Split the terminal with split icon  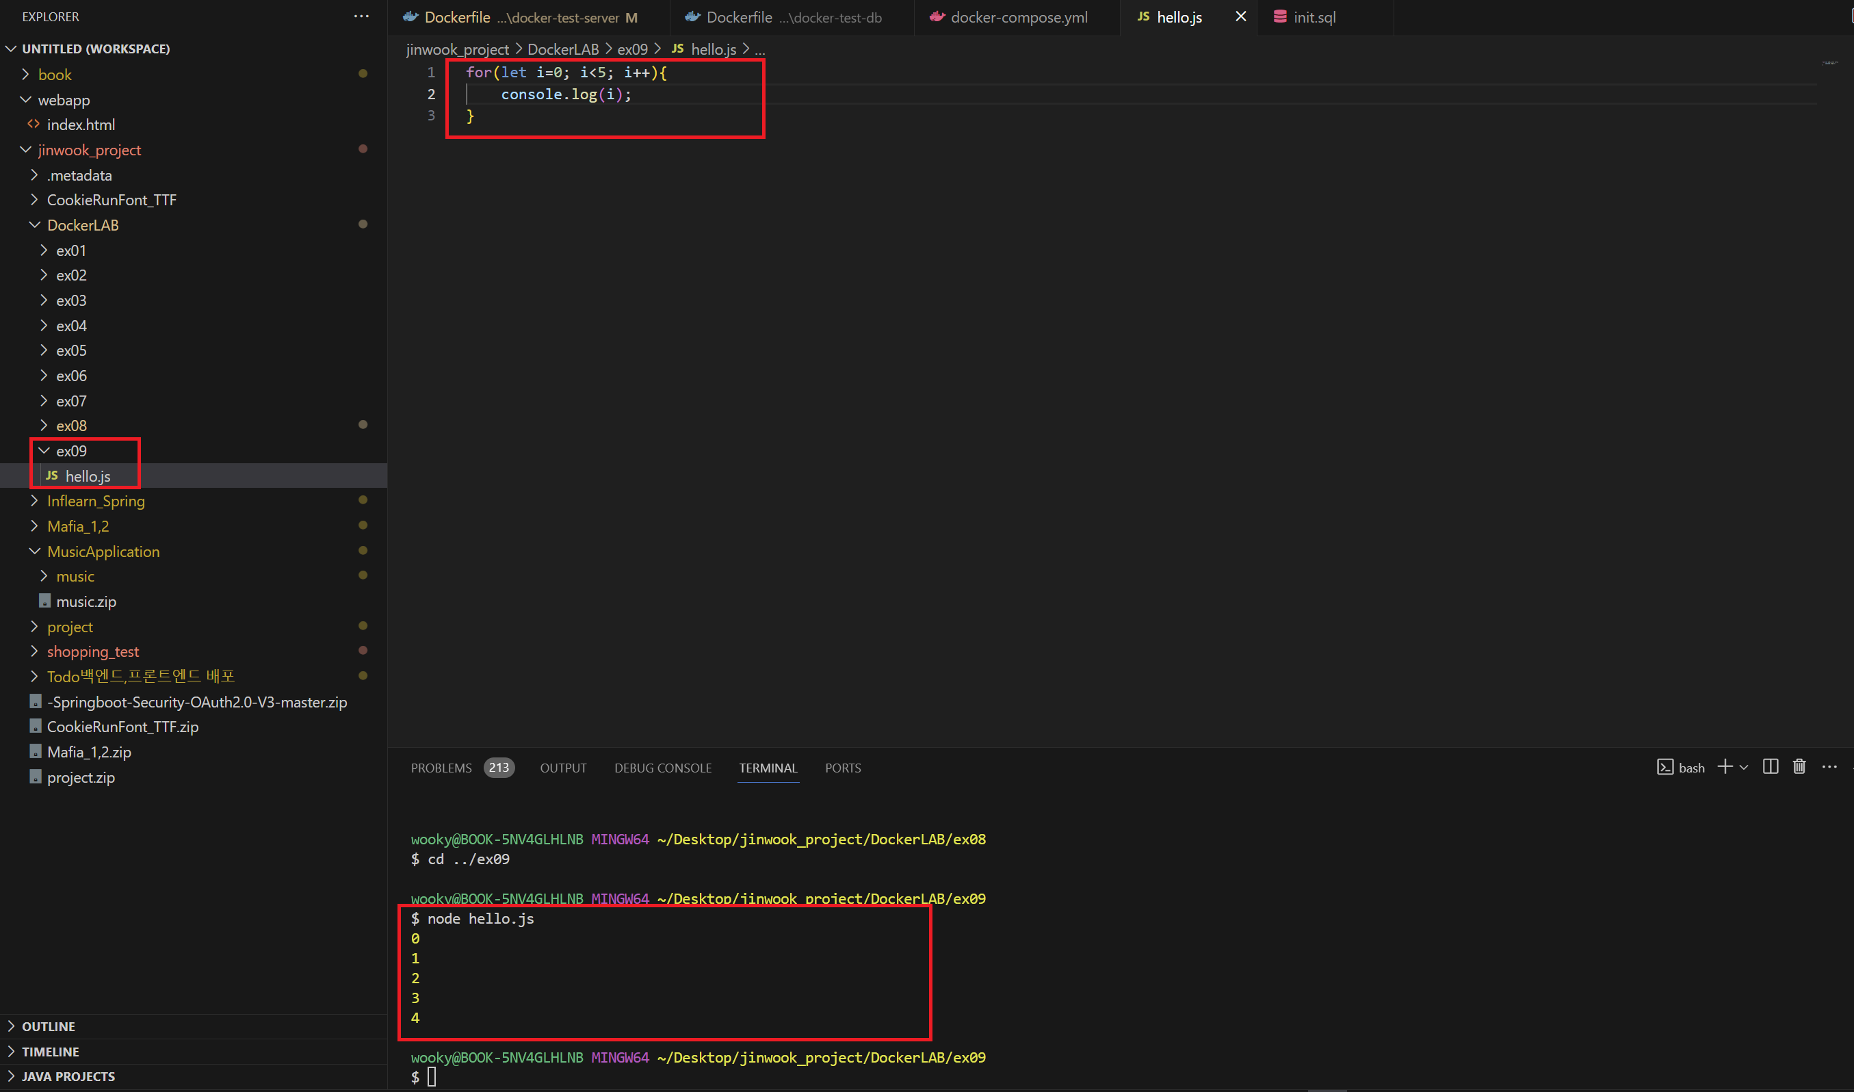point(1770,767)
